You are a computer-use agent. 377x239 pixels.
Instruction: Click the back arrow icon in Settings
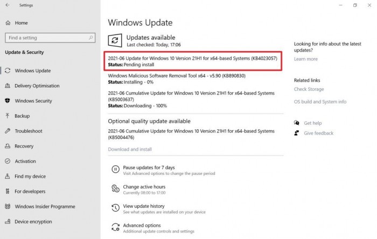pyautogui.click(x=8, y=5)
